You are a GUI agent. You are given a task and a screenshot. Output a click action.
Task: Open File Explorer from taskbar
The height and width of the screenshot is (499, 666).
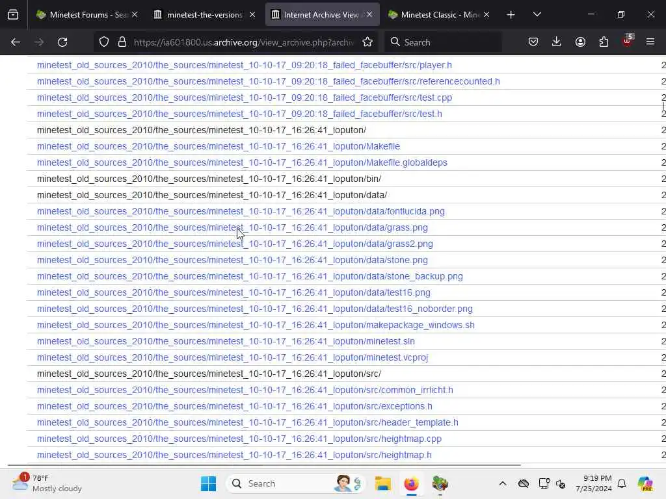tap(382, 483)
